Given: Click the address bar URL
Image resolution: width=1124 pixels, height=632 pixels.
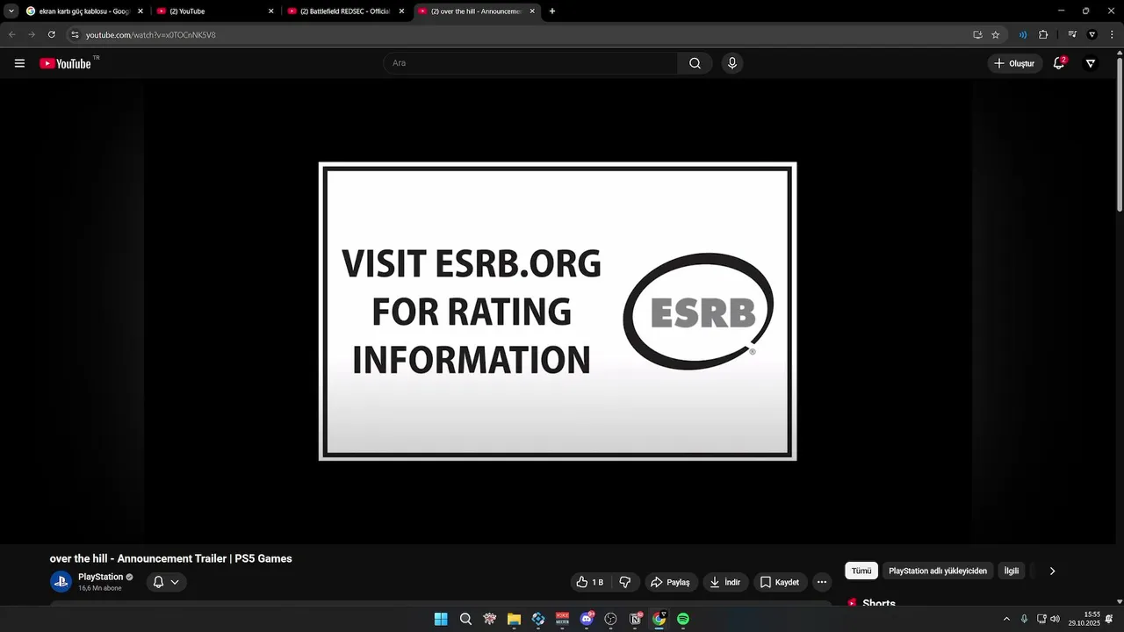Looking at the screenshot, I should pos(150,35).
